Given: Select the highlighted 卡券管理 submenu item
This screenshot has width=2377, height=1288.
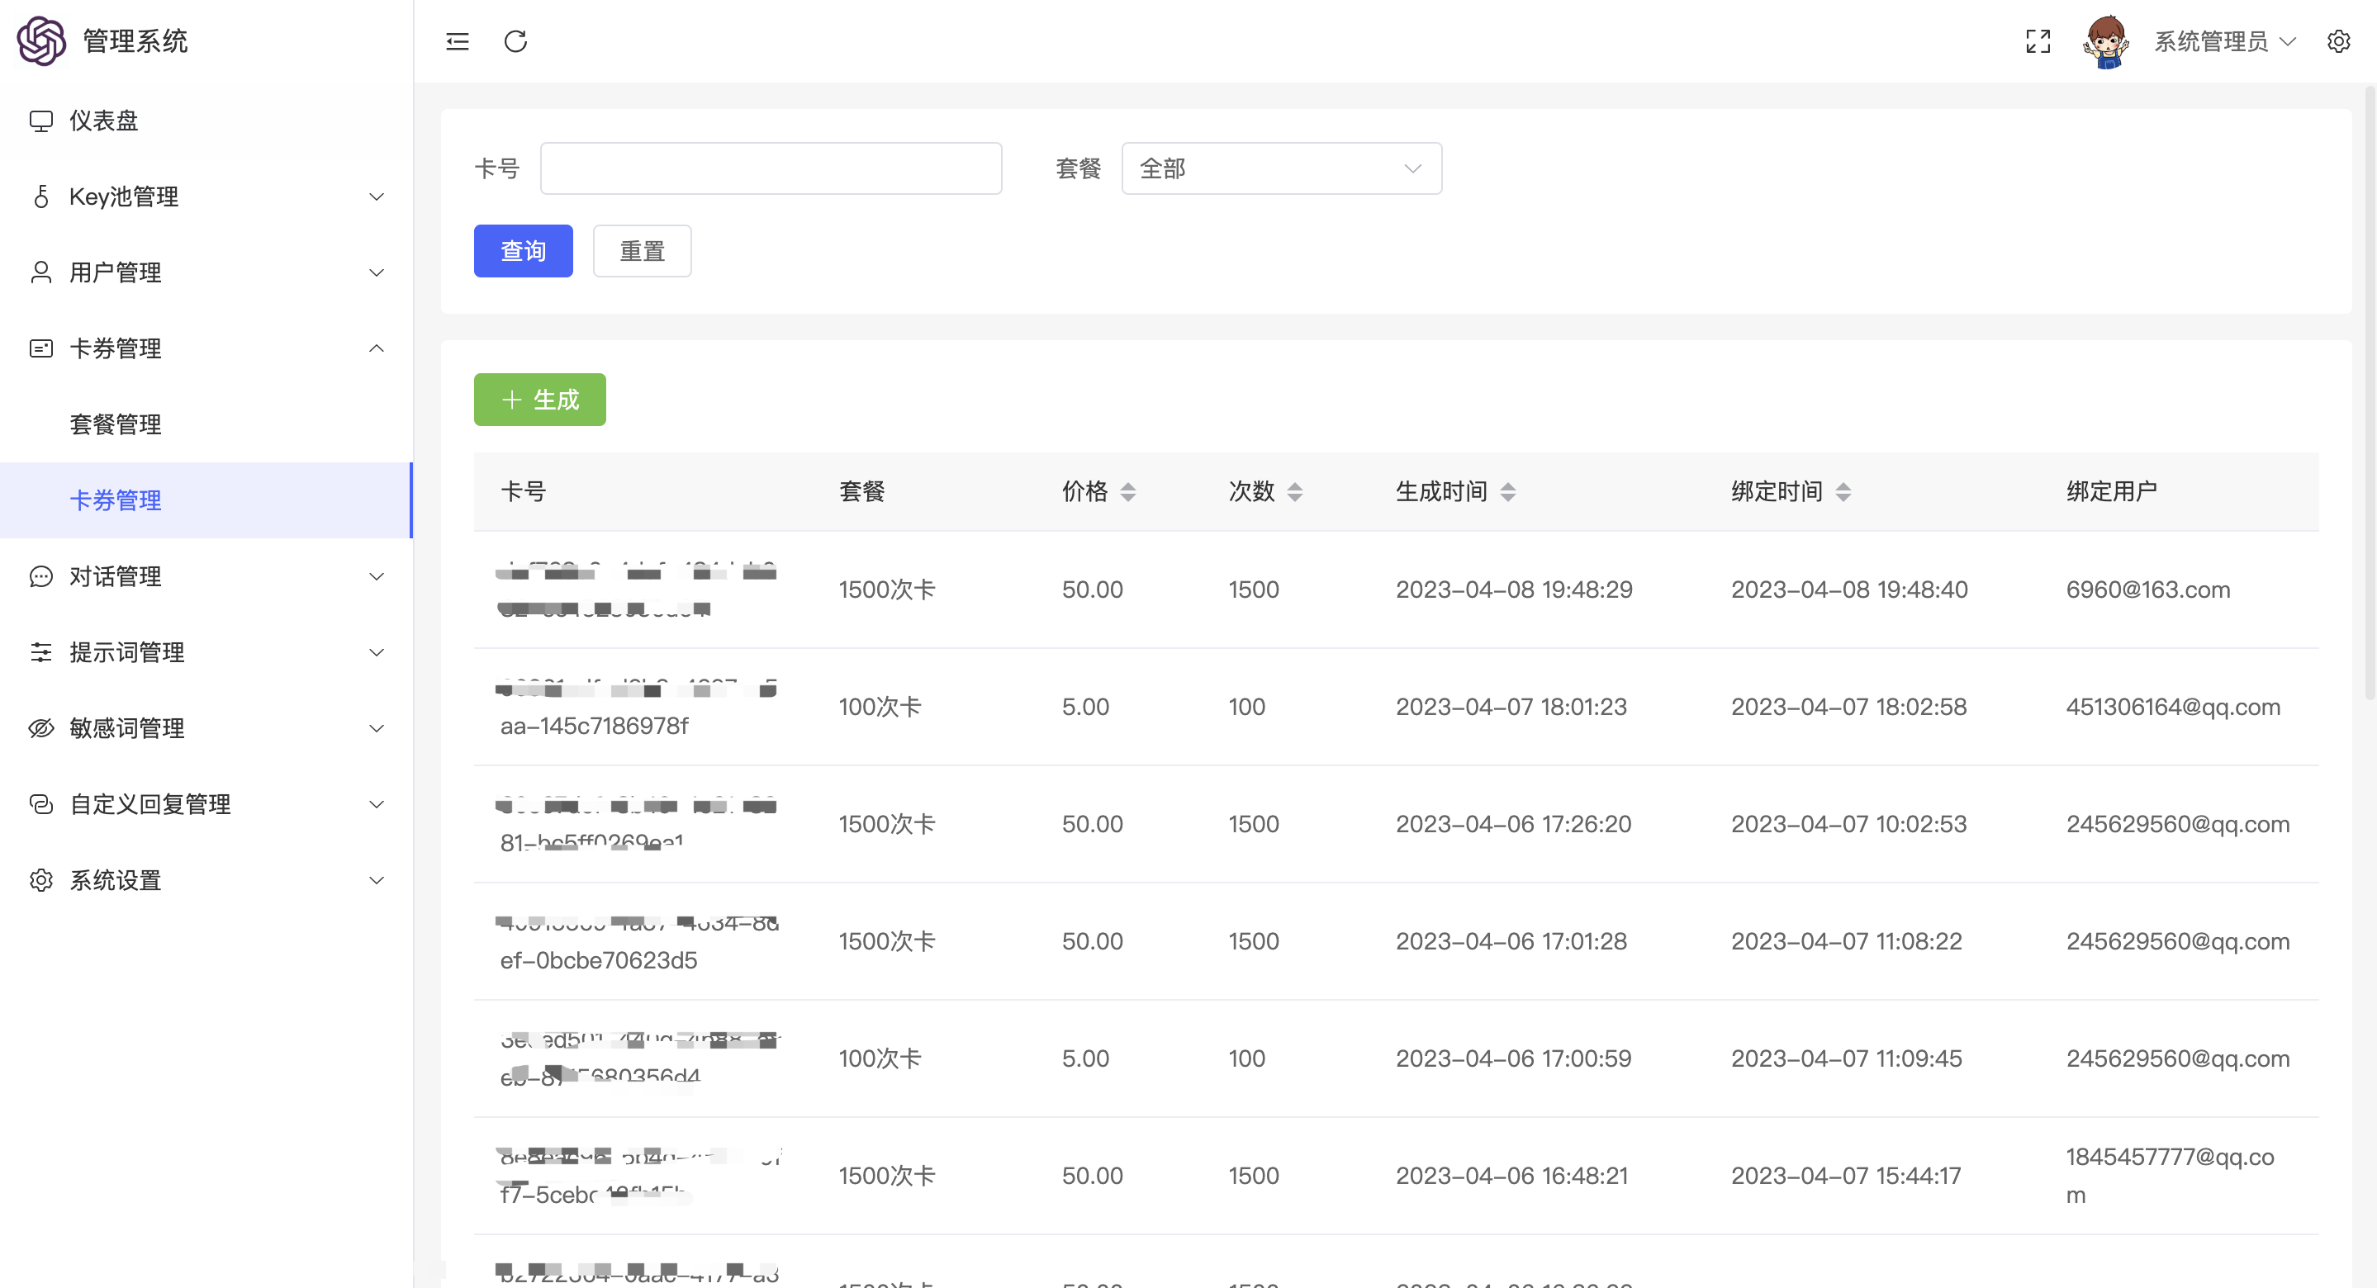Looking at the screenshot, I should coord(206,500).
